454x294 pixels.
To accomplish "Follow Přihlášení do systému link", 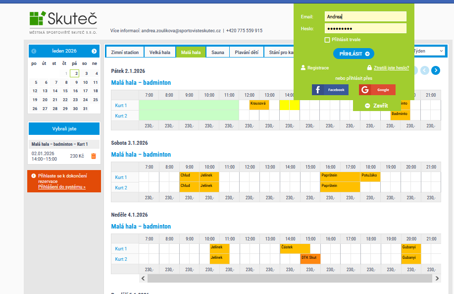I will click(62, 187).
